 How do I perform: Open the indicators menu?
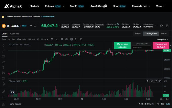pyautogui.click(x=57, y=39)
